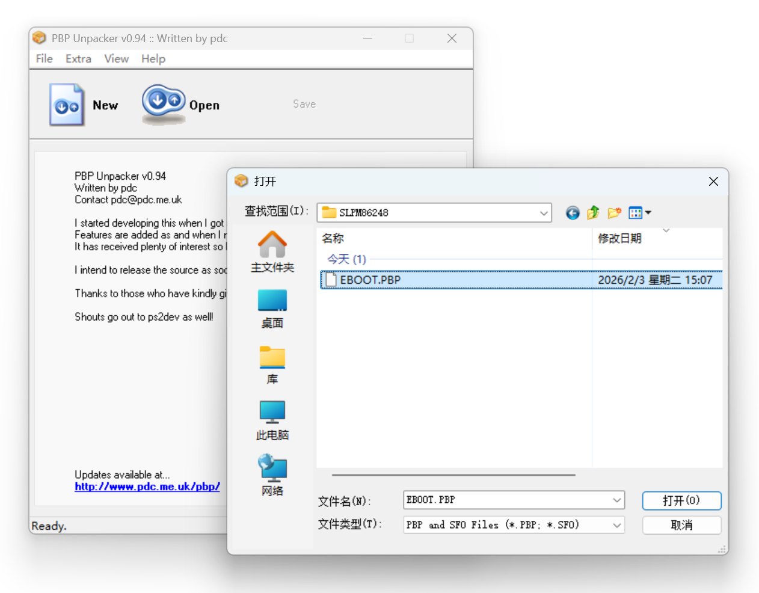759x593 pixels.
Task: Visit the pdc.me.uk/pbp updates link
Action: pos(147,487)
